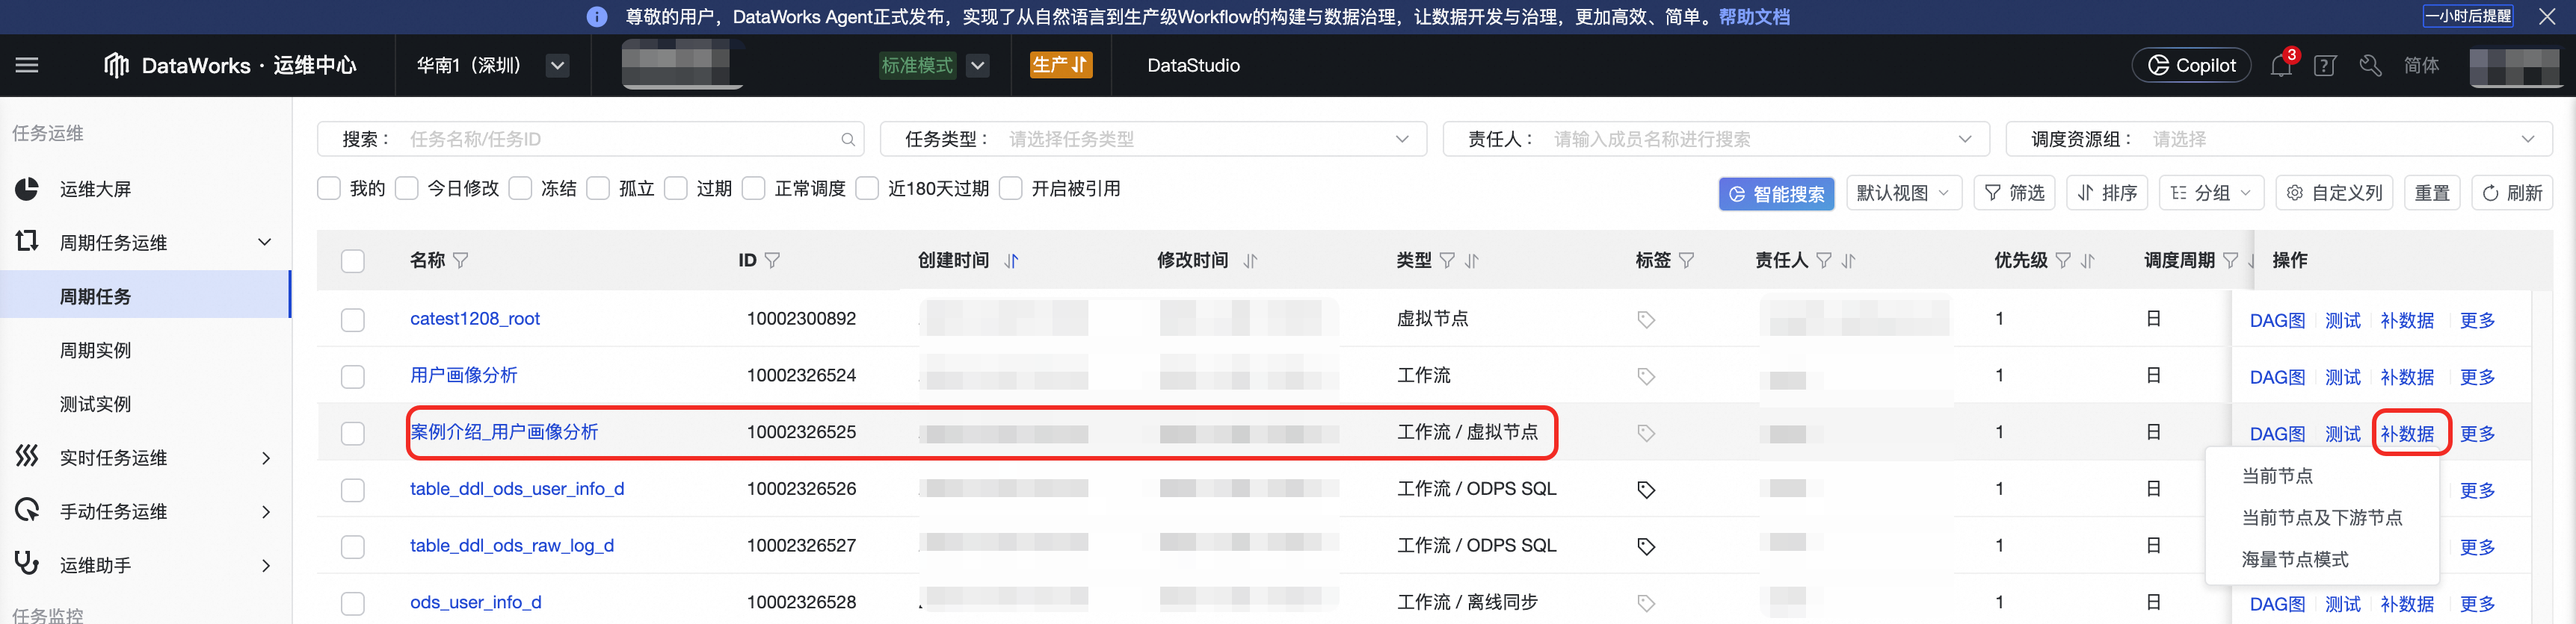
Task: Filter the 优先级 column
Action: 2063,260
